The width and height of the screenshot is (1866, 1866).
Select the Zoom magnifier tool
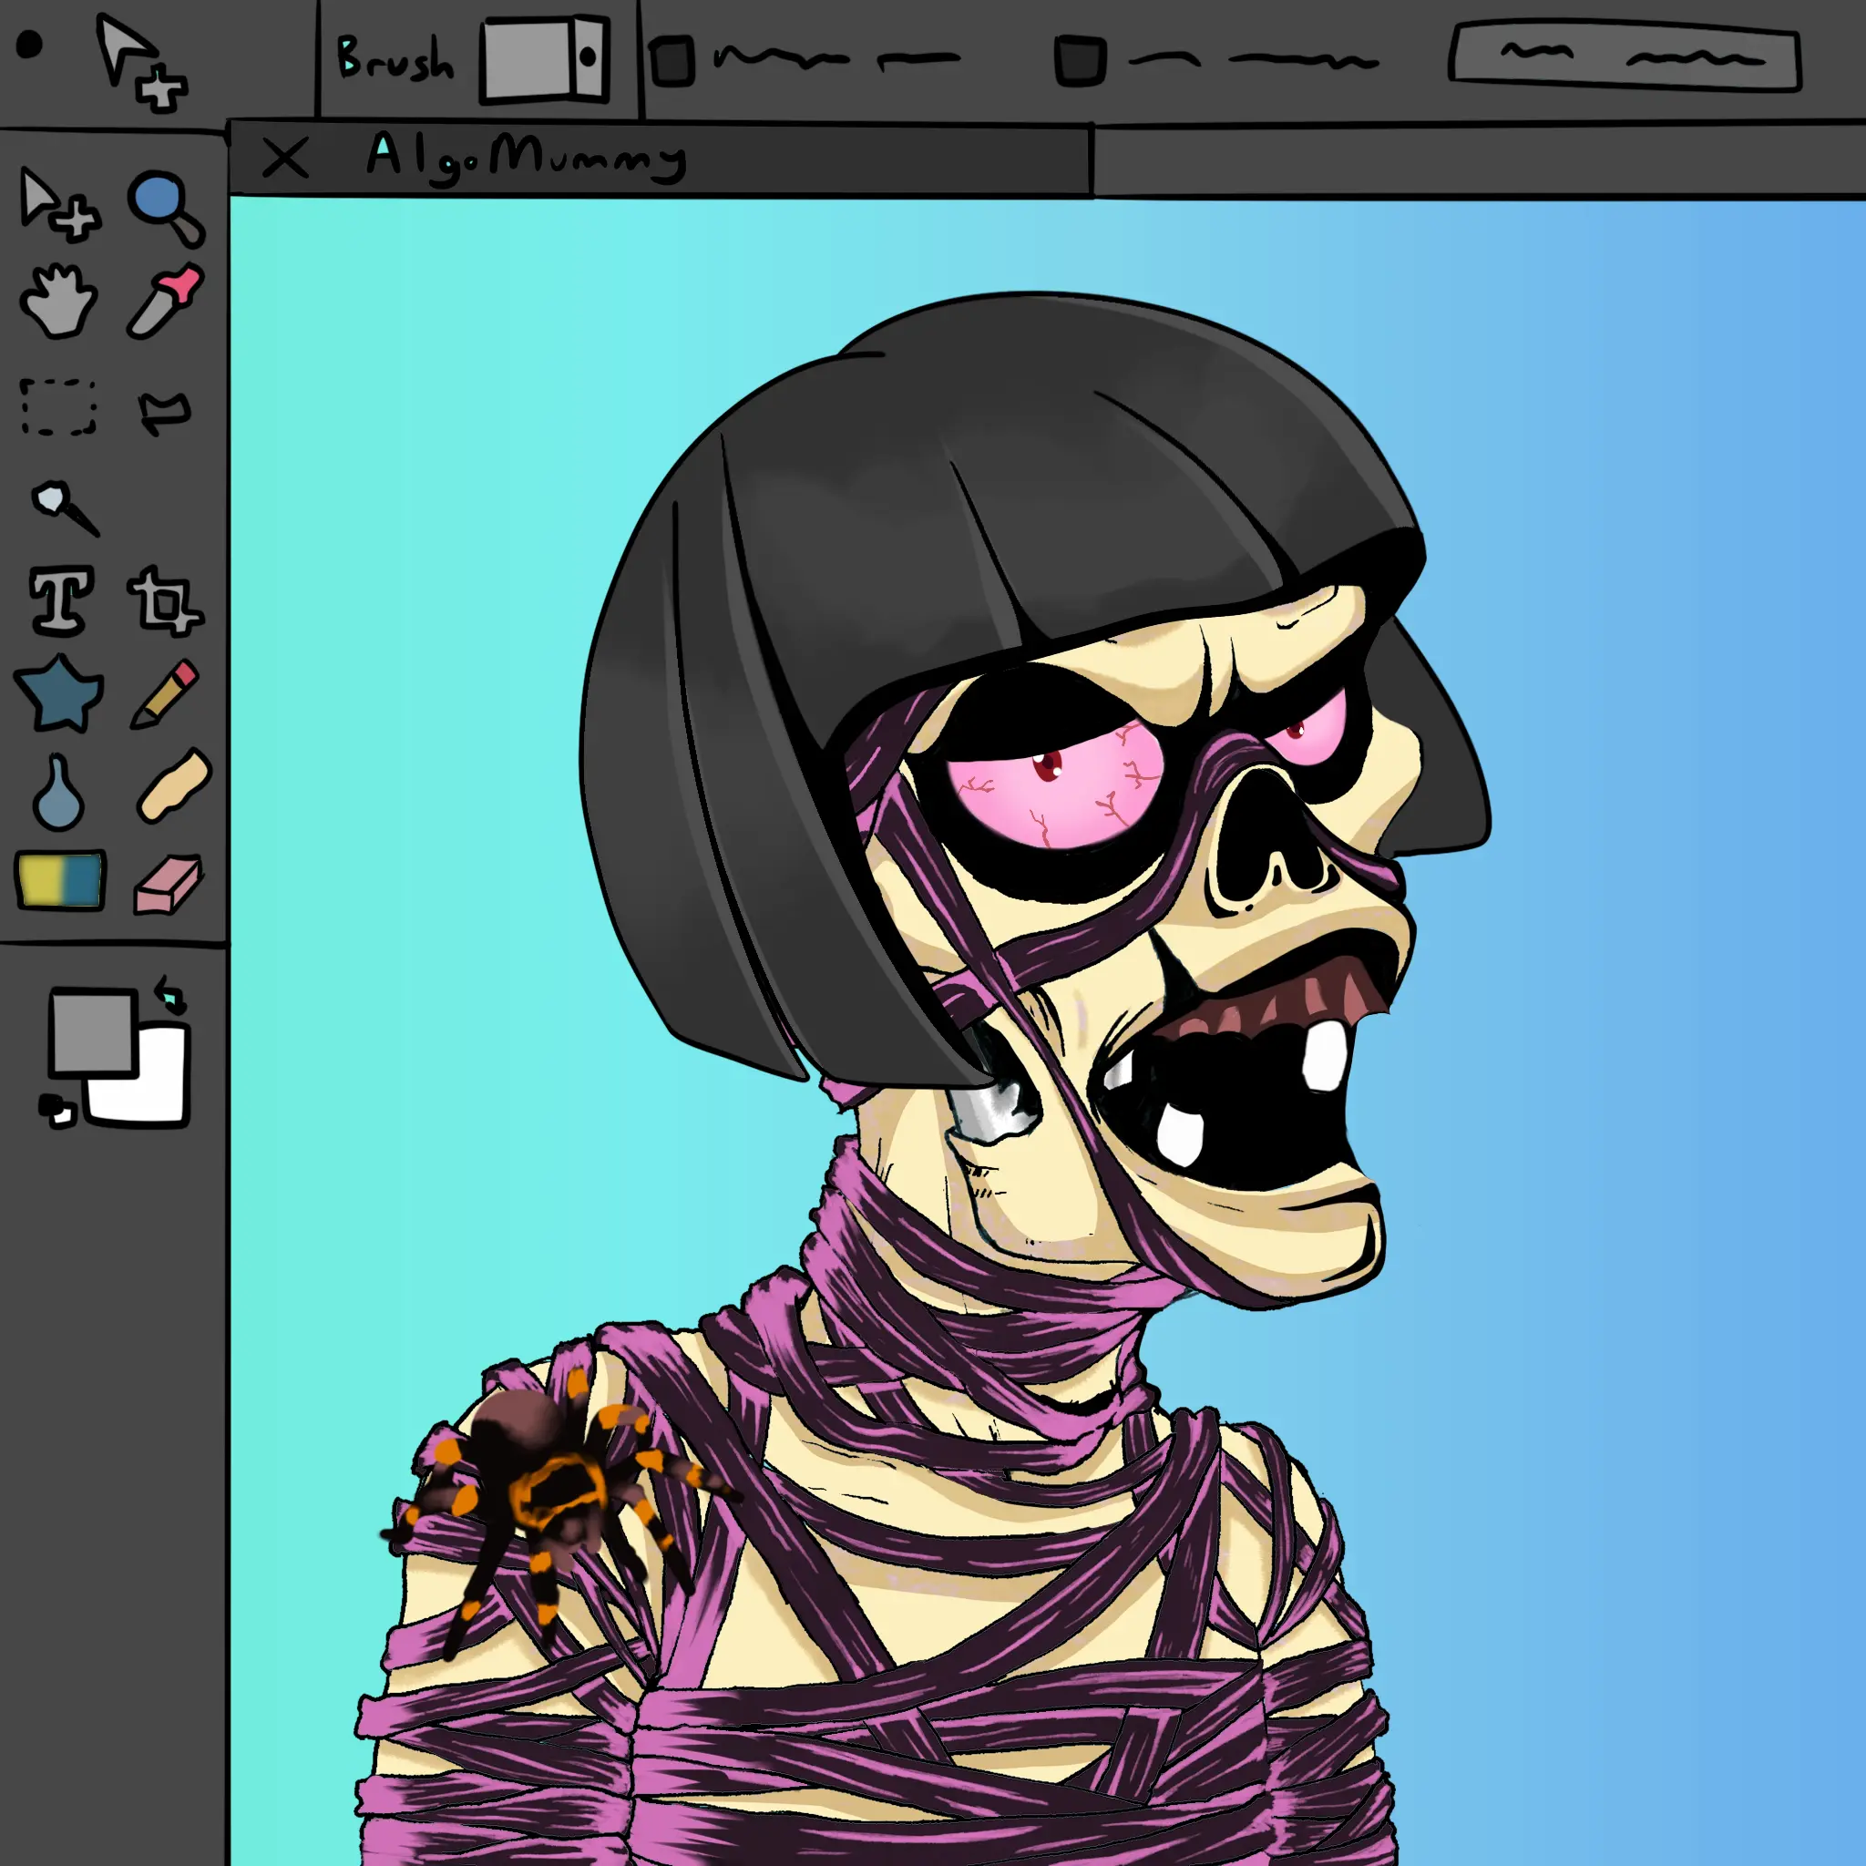coord(164,206)
